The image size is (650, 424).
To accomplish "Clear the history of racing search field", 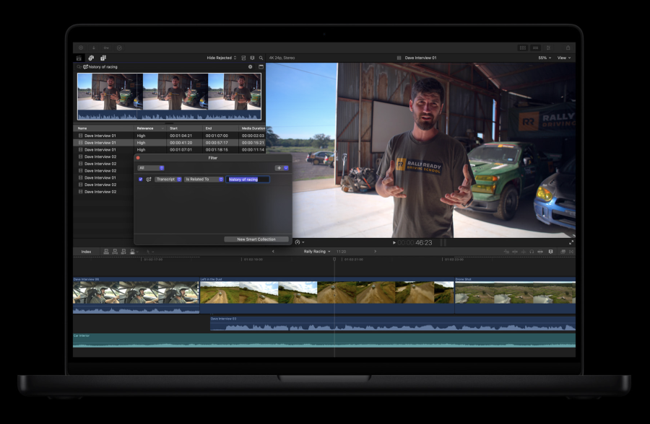I will 249,66.
